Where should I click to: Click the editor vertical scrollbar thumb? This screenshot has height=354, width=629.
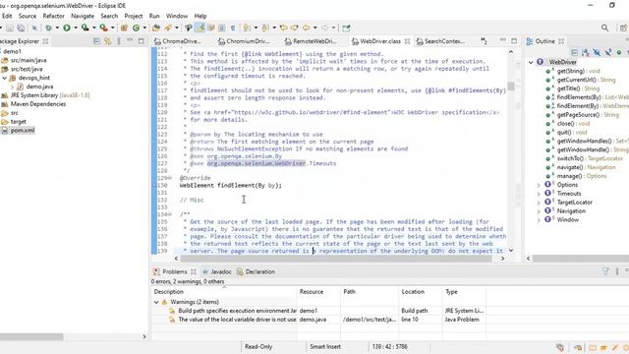511,86
